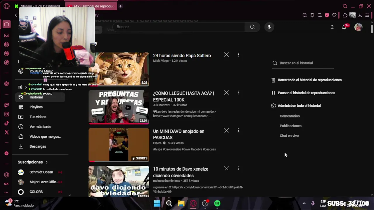Click the browser zoom-out magnifier icon
Viewport: 374px width, 210px height.
tap(305, 15)
